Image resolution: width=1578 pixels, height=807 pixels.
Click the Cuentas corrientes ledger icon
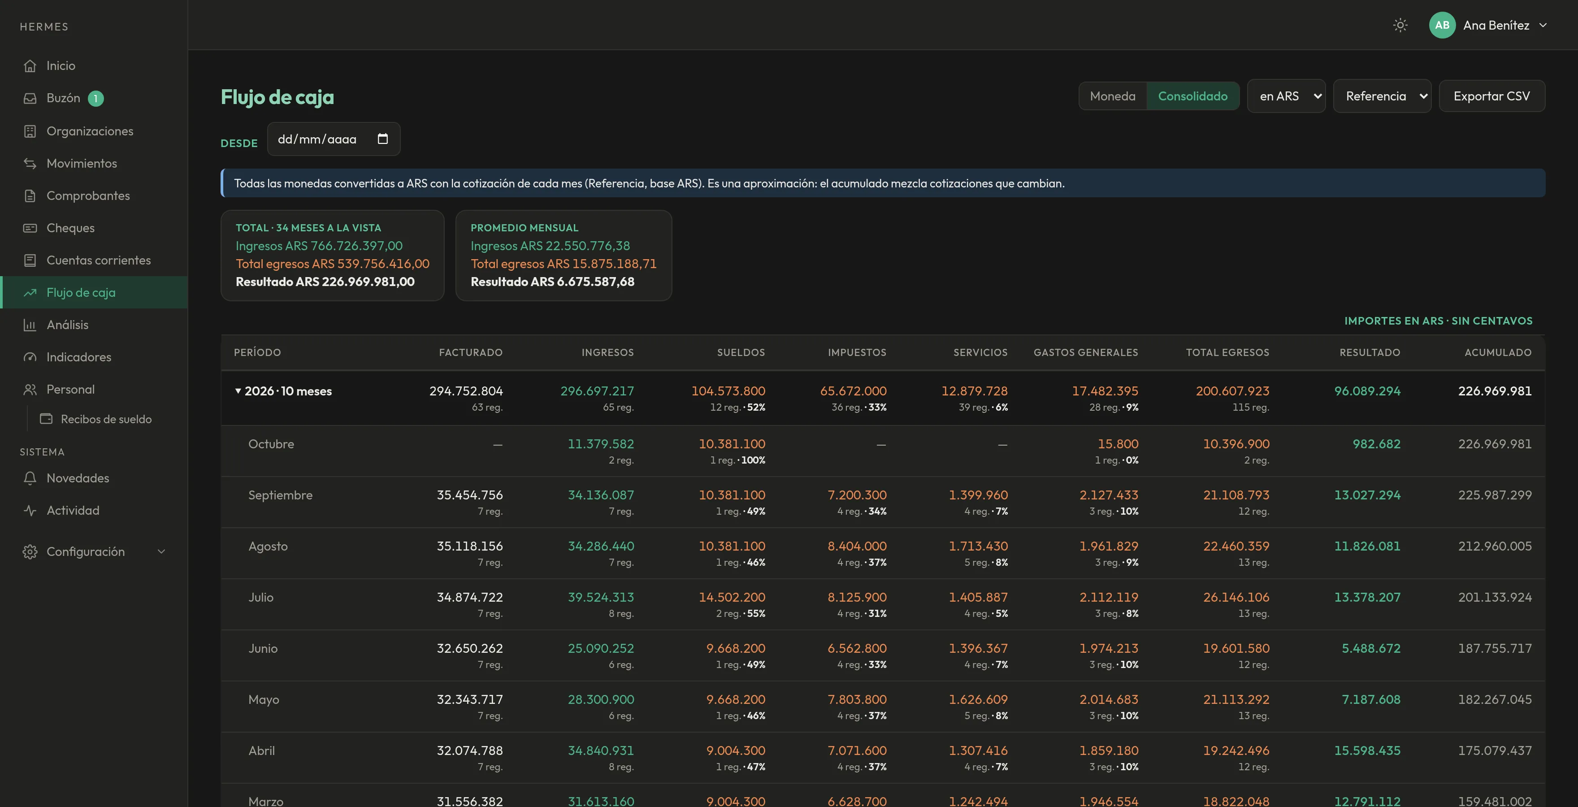pos(30,260)
